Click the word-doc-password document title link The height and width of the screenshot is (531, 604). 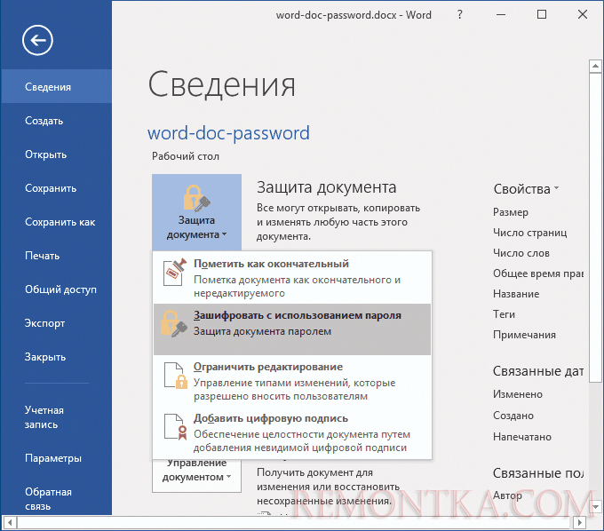point(228,133)
